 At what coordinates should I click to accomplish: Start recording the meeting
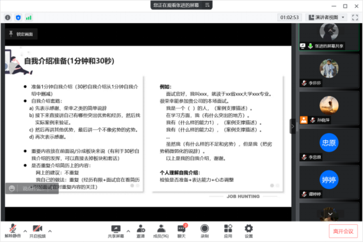pyautogui.click(x=205, y=231)
